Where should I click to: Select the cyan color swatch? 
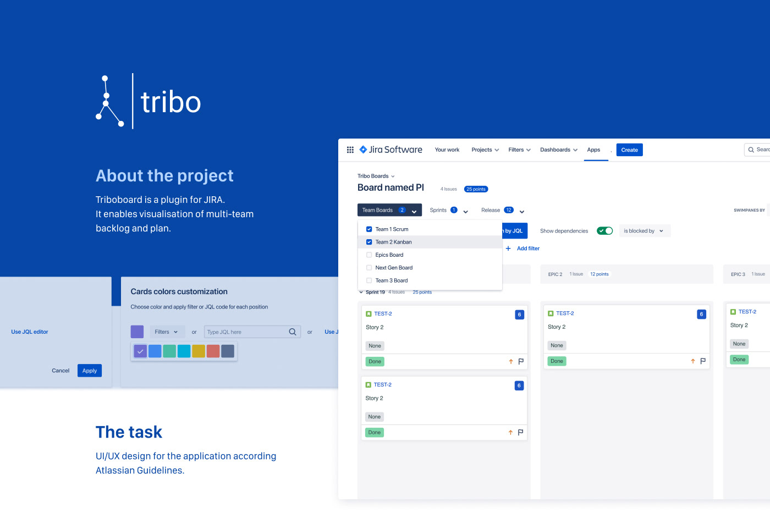[x=184, y=351]
